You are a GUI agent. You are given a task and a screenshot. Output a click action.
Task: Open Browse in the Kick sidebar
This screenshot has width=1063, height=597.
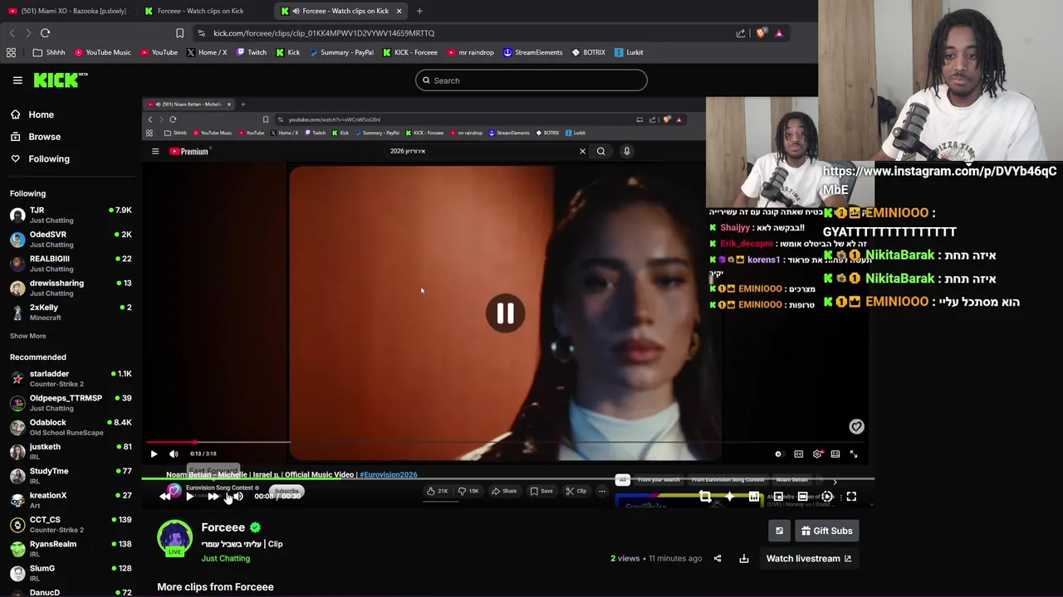[x=36, y=137]
